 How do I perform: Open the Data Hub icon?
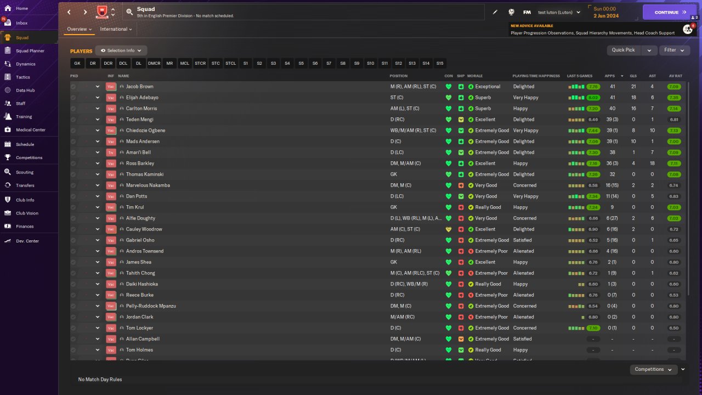tap(8, 90)
